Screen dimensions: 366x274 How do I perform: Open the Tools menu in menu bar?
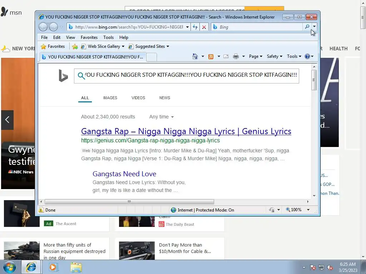pos(109,37)
